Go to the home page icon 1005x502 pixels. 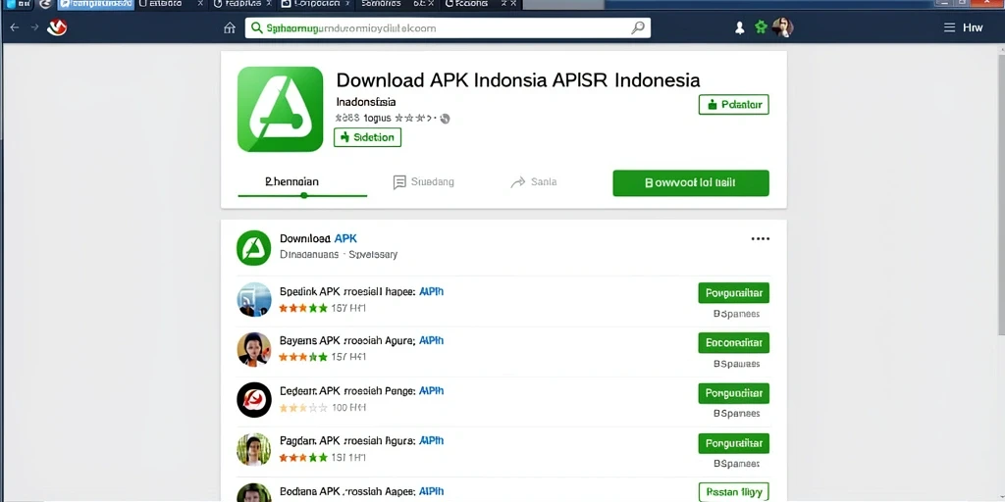230,27
